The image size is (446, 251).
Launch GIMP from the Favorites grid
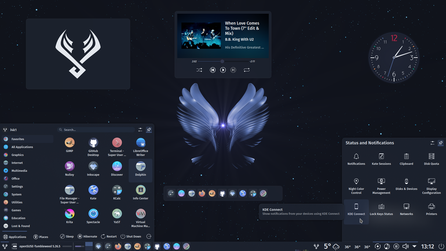click(70, 144)
